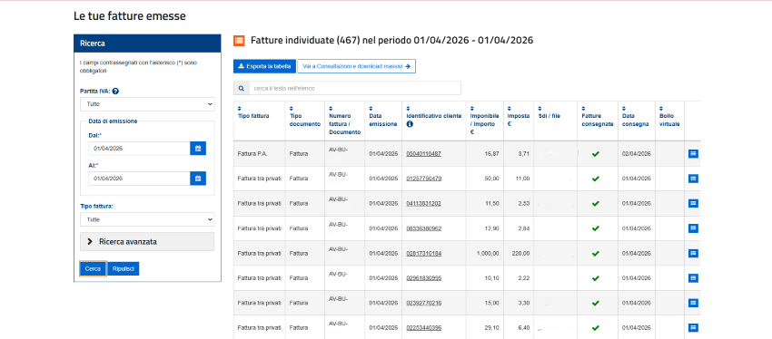The height and width of the screenshot is (339, 772).
Task: Sort table by Sdi / file column
Action: pos(539,108)
